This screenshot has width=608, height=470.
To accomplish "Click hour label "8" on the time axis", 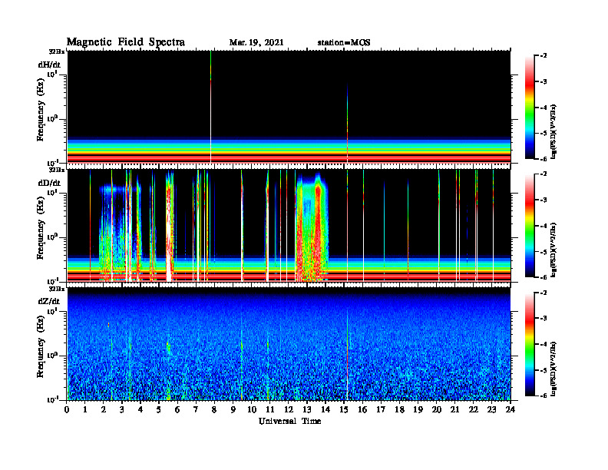I will (214, 409).
